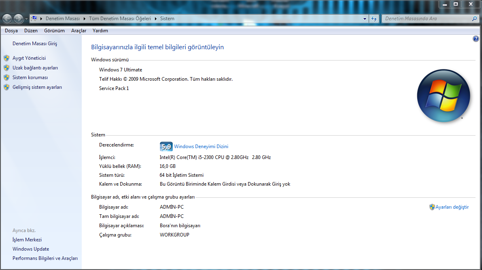This screenshot has width=482, height=270.
Task: Click shield icon next to Ayarları değiştir
Action: pos(432,207)
